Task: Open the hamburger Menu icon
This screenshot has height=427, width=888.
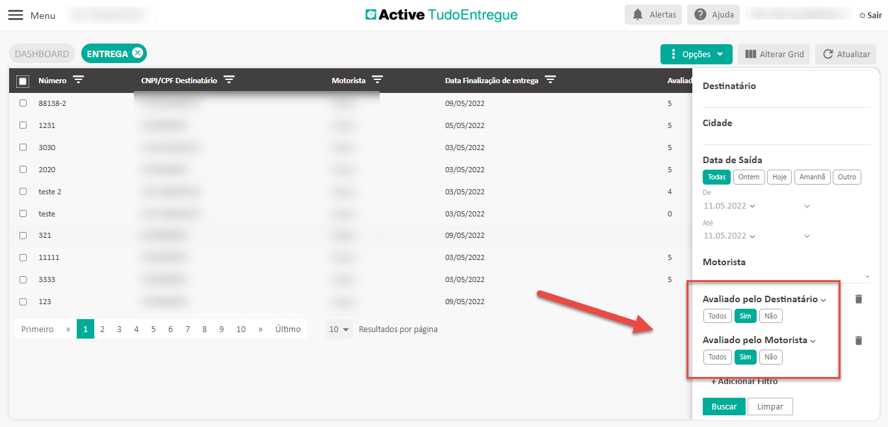Action: pos(15,15)
